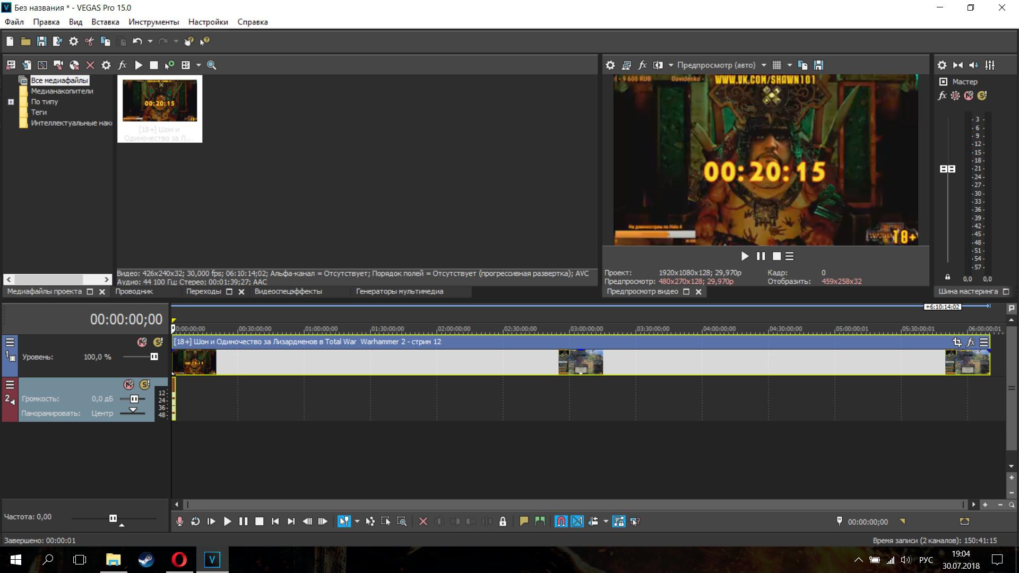
Task: Open a project using the folder icon
Action: (25, 41)
